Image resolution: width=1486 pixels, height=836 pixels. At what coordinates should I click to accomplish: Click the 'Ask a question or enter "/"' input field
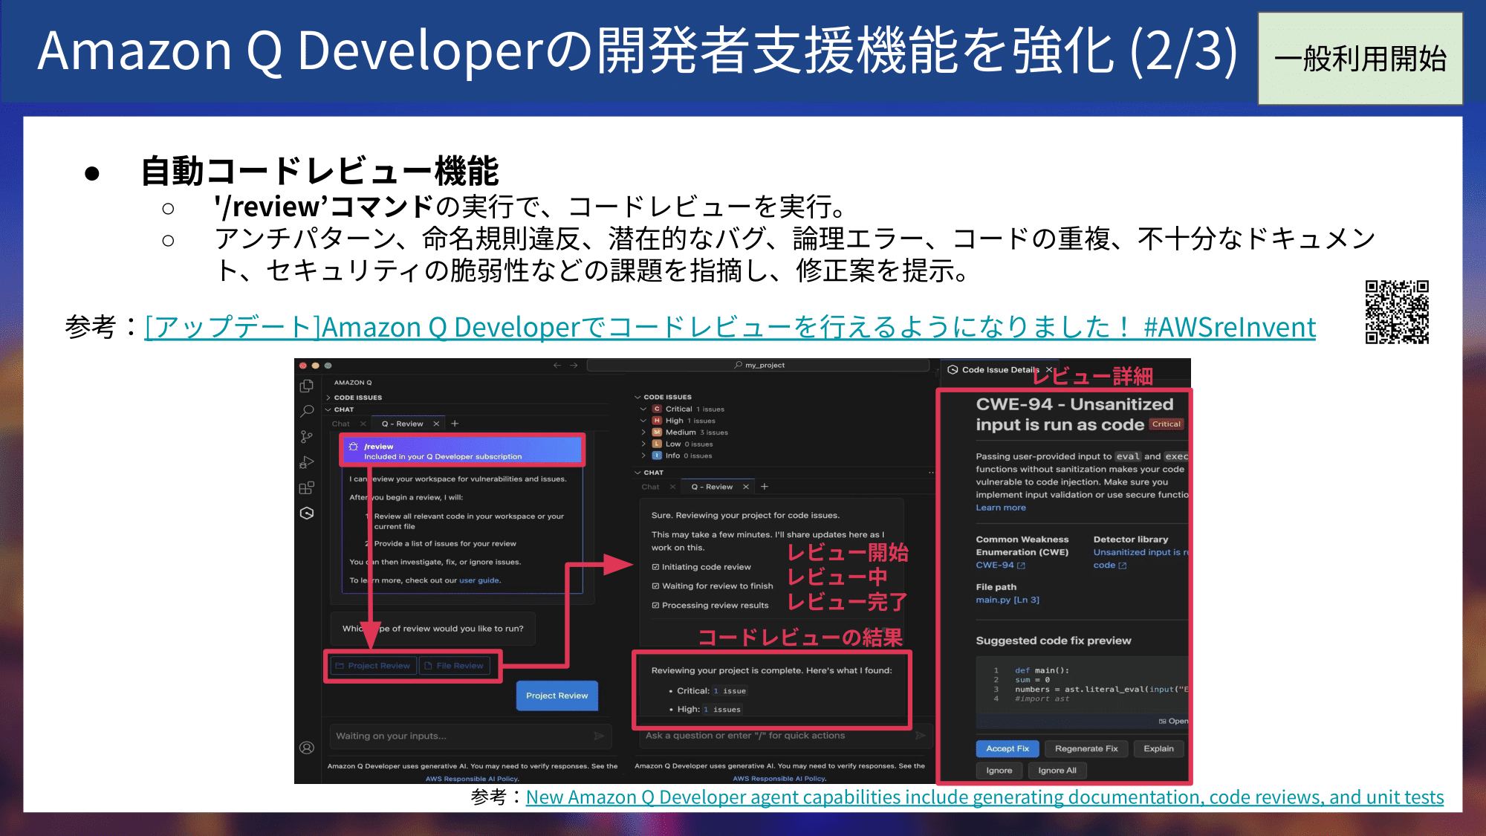[x=785, y=735]
